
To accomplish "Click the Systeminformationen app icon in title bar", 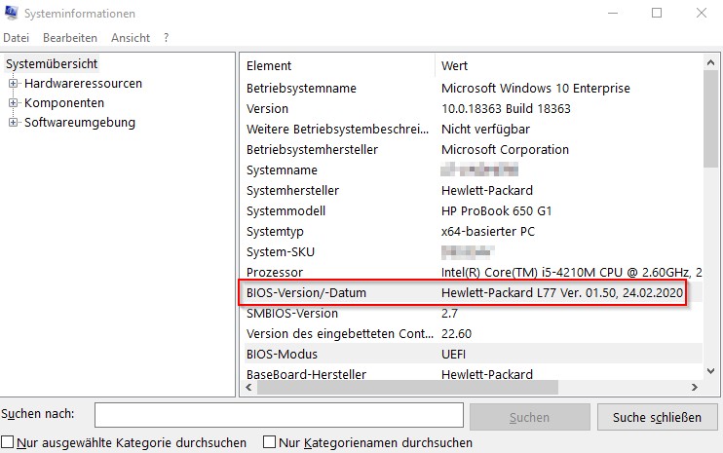I will click(x=13, y=14).
